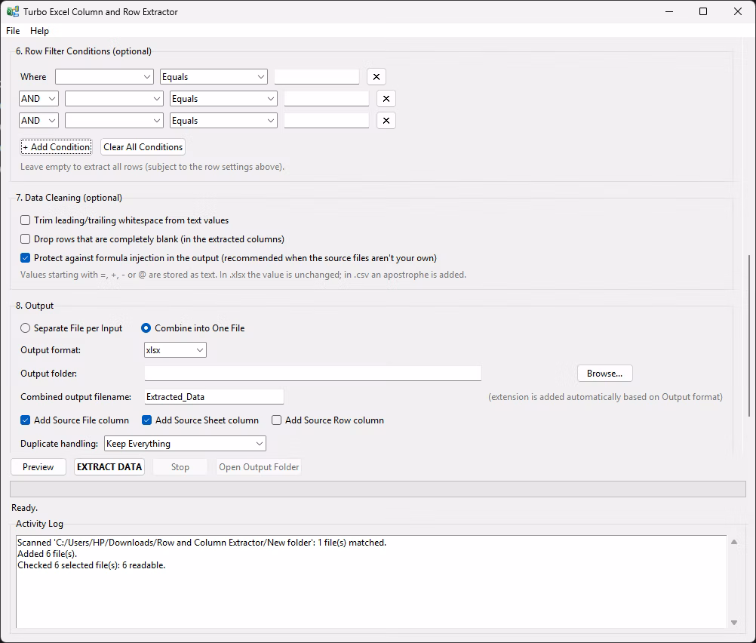Open the second AND logic dropdown
Image resolution: width=756 pixels, height=643 pixels.
(38, 121)
